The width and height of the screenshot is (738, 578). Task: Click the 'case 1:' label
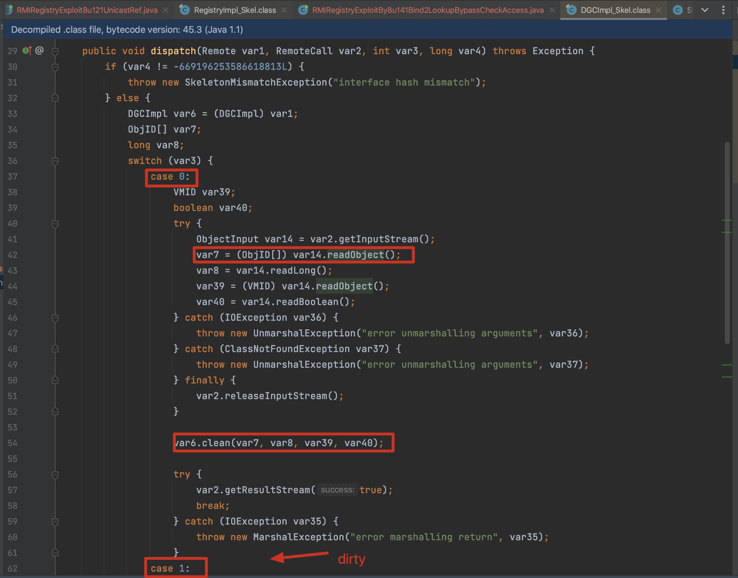click(170, 568)
